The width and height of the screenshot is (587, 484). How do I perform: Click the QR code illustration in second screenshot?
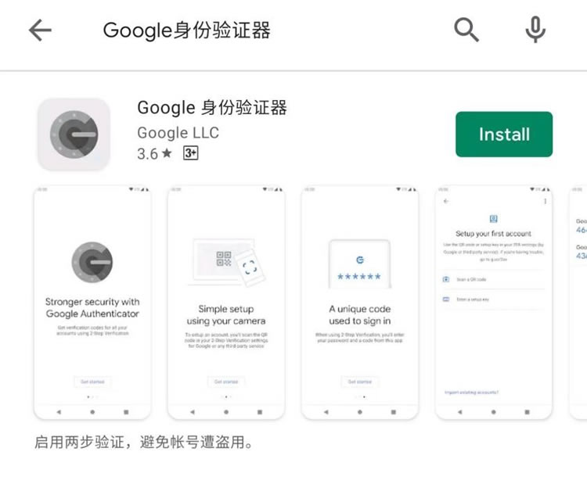[x=224, y=259]
